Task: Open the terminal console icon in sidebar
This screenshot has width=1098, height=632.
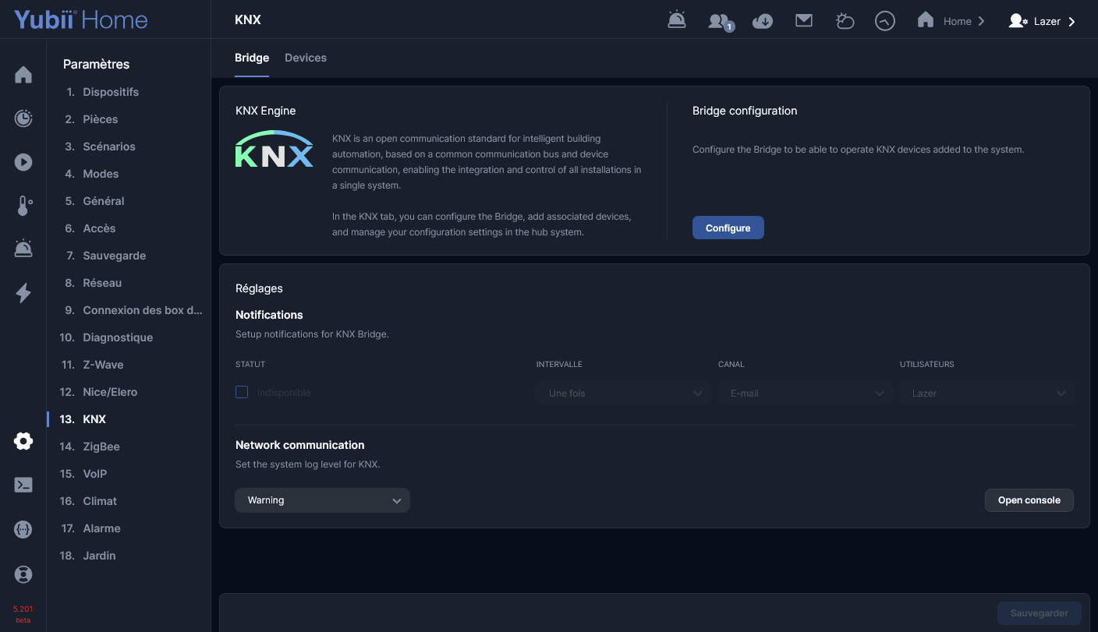Action: [x=23, y=485]
